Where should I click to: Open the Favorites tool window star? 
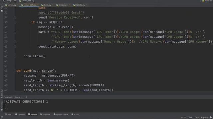point(2,106)
